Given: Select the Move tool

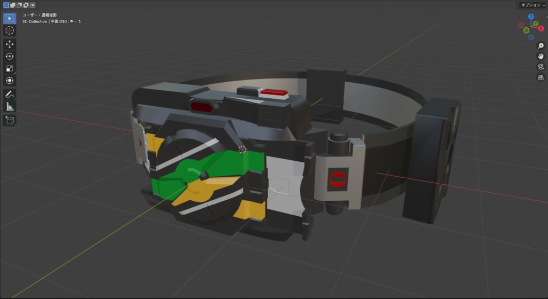Looking at the screenshot, I should [x=10, y=44].
